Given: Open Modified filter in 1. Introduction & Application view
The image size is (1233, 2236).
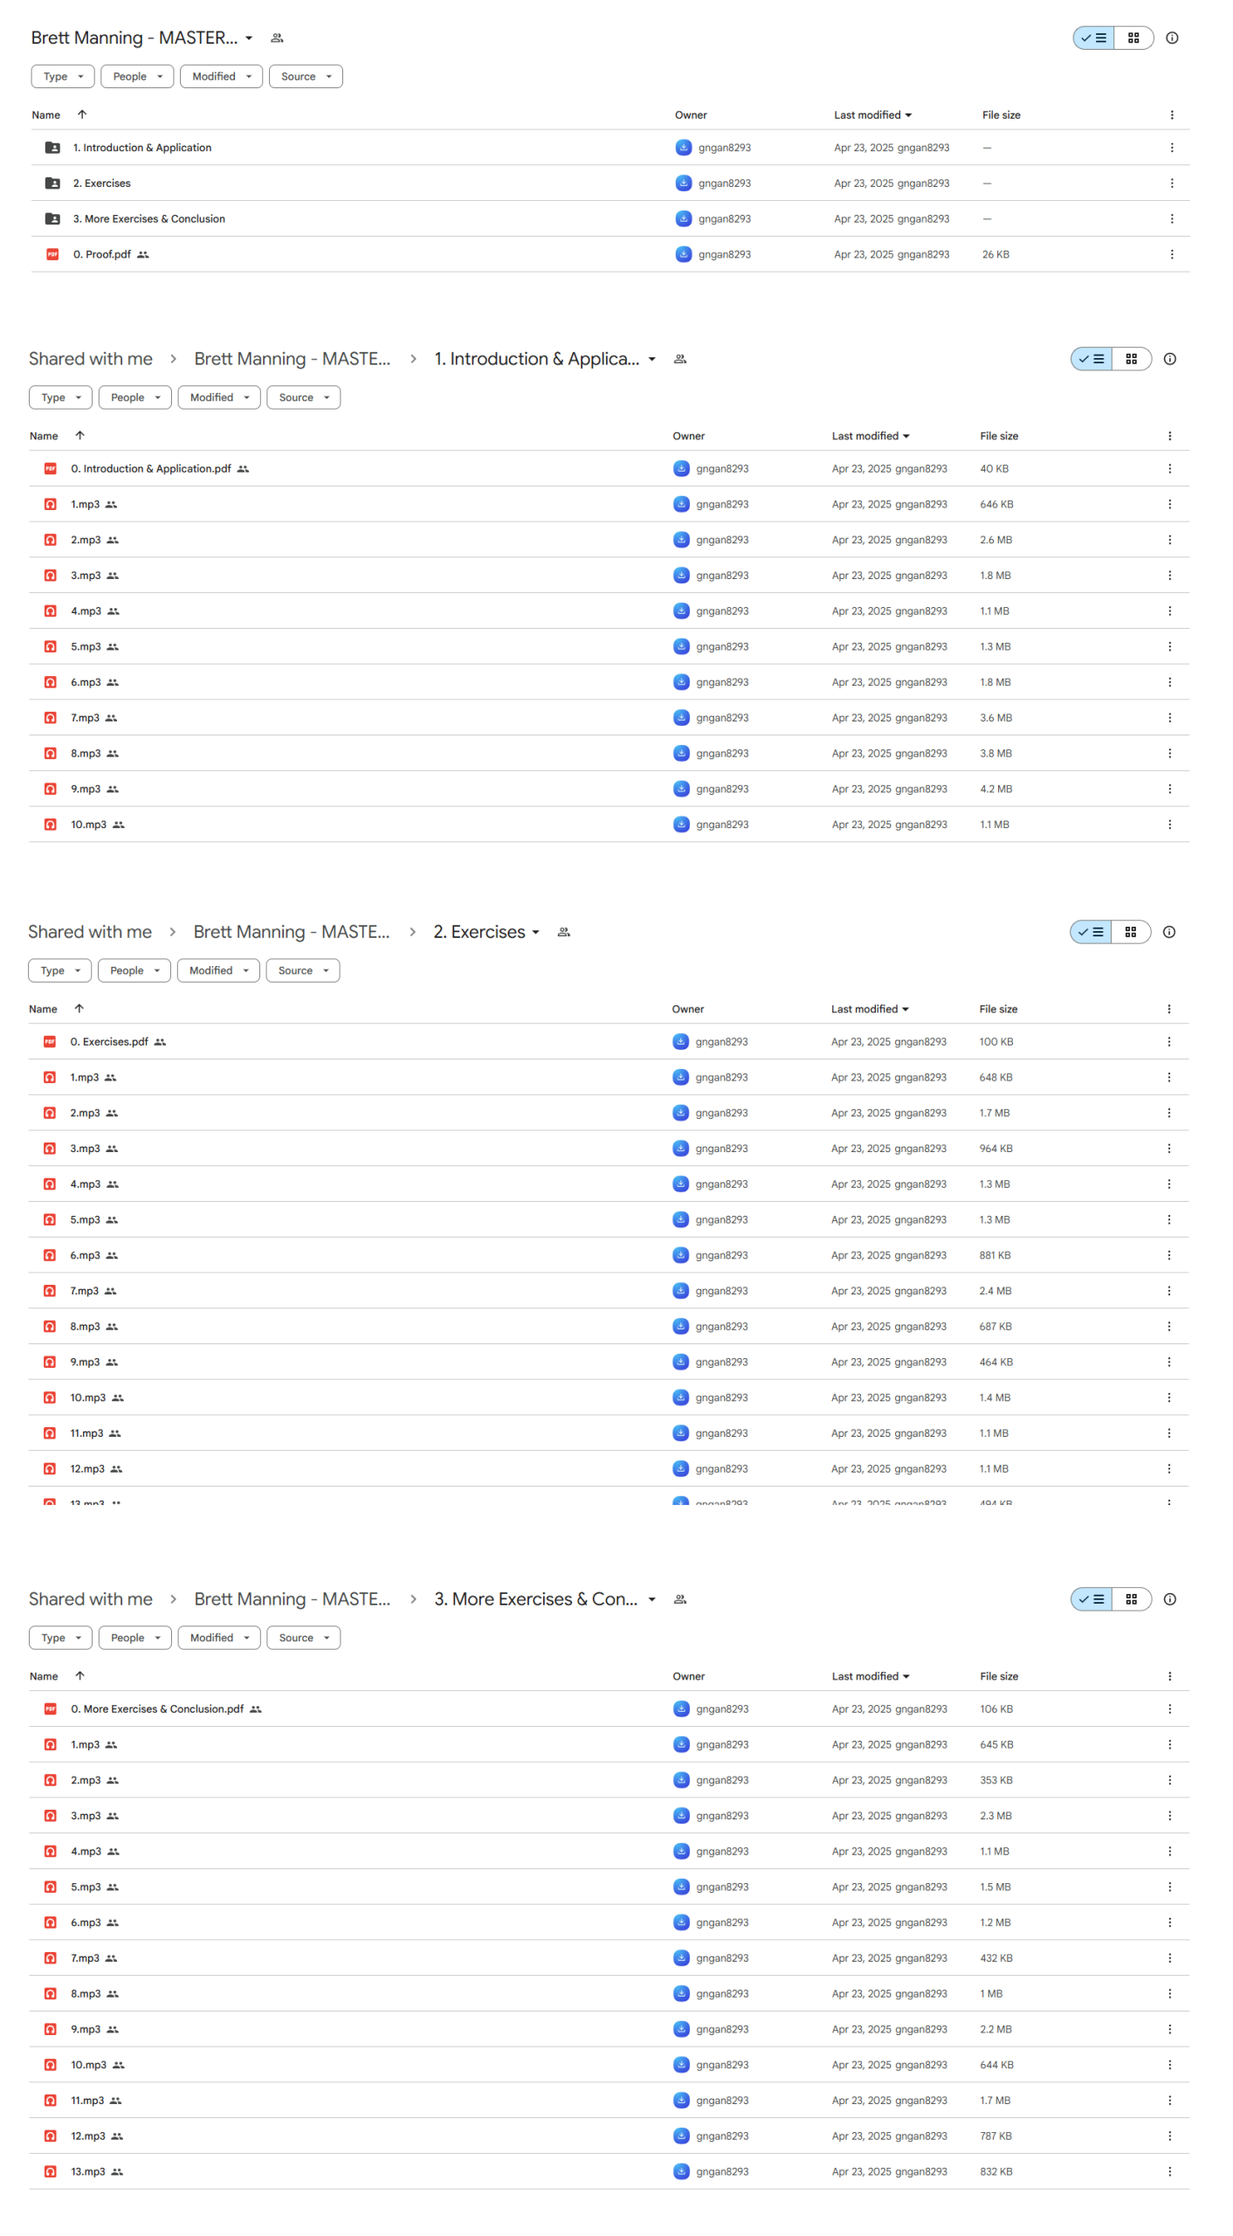Looking at the screenshot, I should (219, 397).
